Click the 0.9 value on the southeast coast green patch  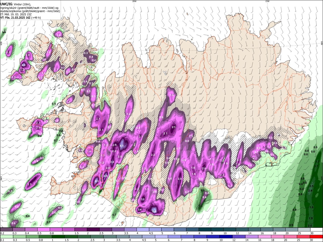[203, 191]
